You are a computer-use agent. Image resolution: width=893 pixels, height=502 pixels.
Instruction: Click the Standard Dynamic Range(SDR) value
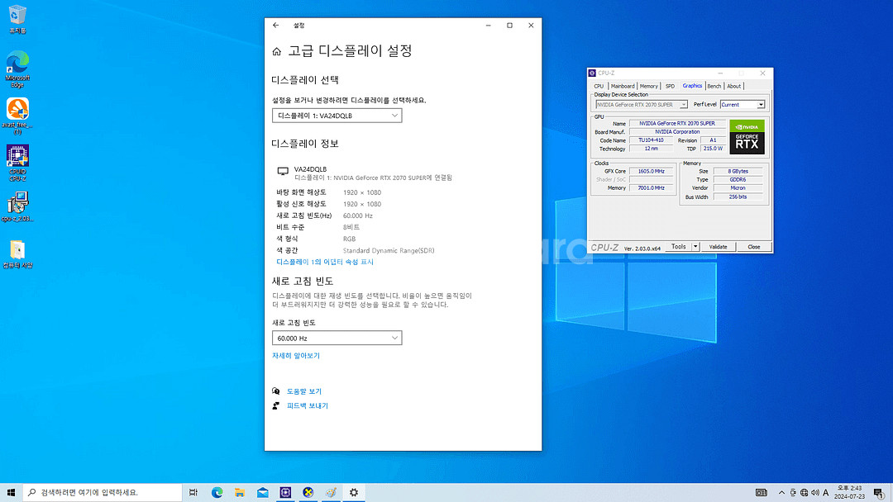coord(389,251)
